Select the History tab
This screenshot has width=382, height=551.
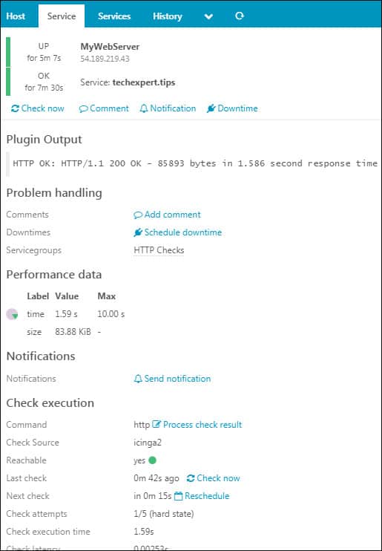167,16
